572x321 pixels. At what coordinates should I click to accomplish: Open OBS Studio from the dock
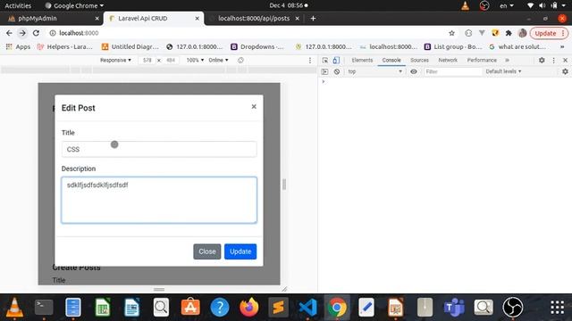pyautogui.click(x=513, y=308)
